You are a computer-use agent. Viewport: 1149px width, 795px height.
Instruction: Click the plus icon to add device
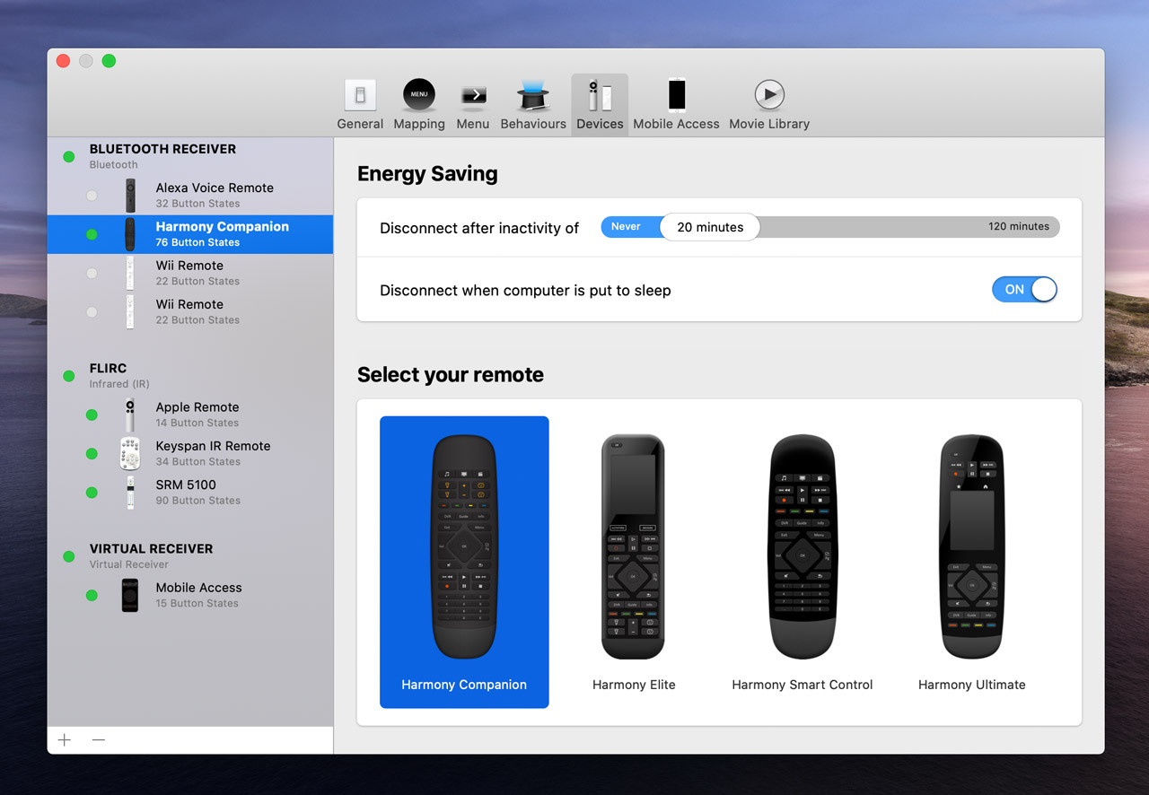[x=65, y=740]
